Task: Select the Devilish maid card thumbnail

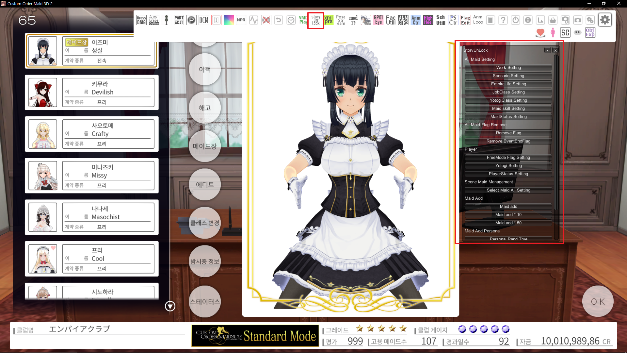Action: coord(43,92)
